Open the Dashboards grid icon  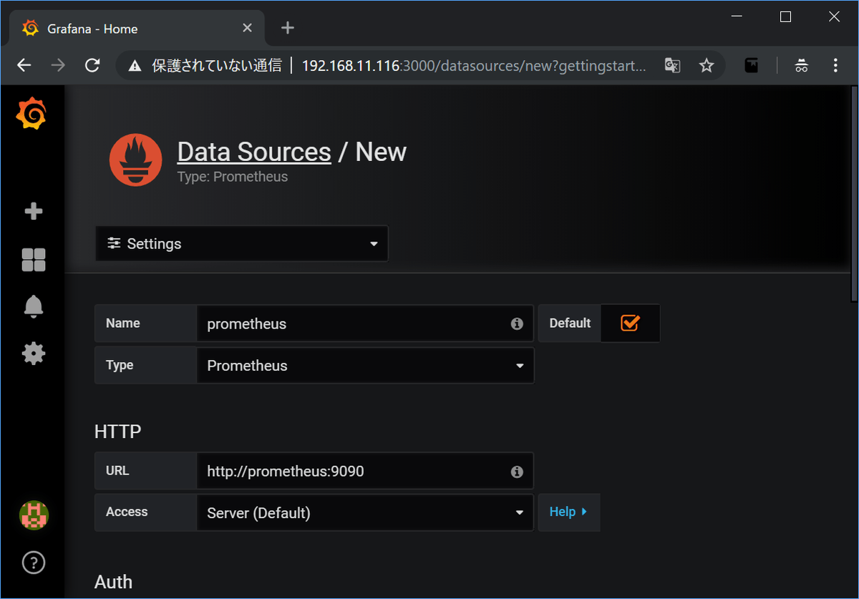point(34,260)
